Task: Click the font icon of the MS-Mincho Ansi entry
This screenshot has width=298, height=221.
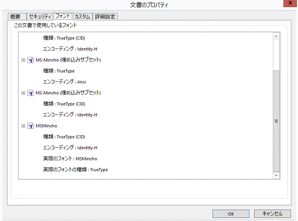Action: [31, 60]
